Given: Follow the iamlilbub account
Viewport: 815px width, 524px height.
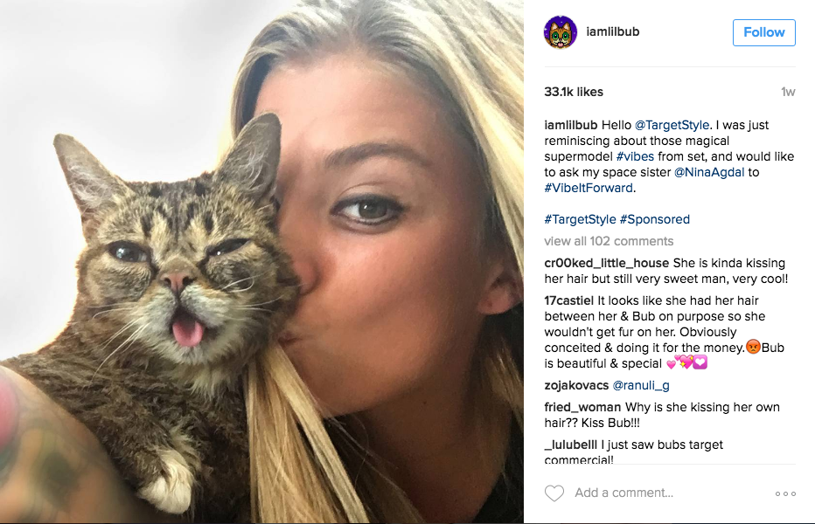Looking at the screenshot, I should [764, 32].
